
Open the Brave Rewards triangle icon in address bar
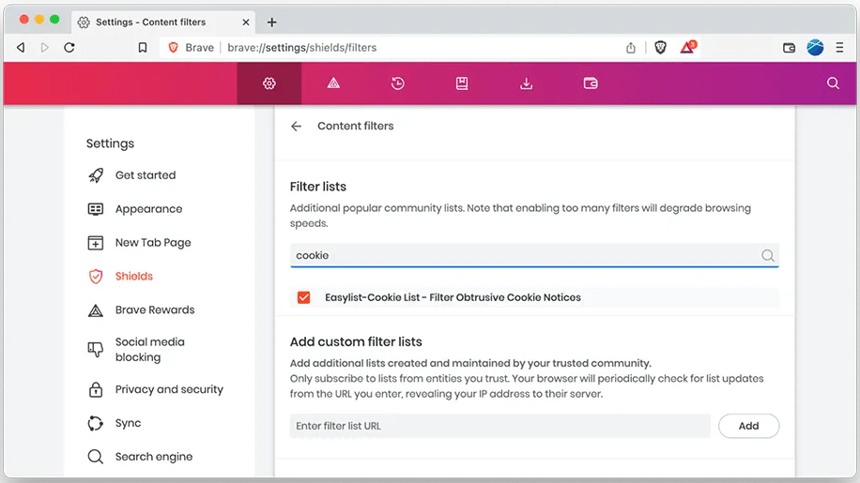687,48
